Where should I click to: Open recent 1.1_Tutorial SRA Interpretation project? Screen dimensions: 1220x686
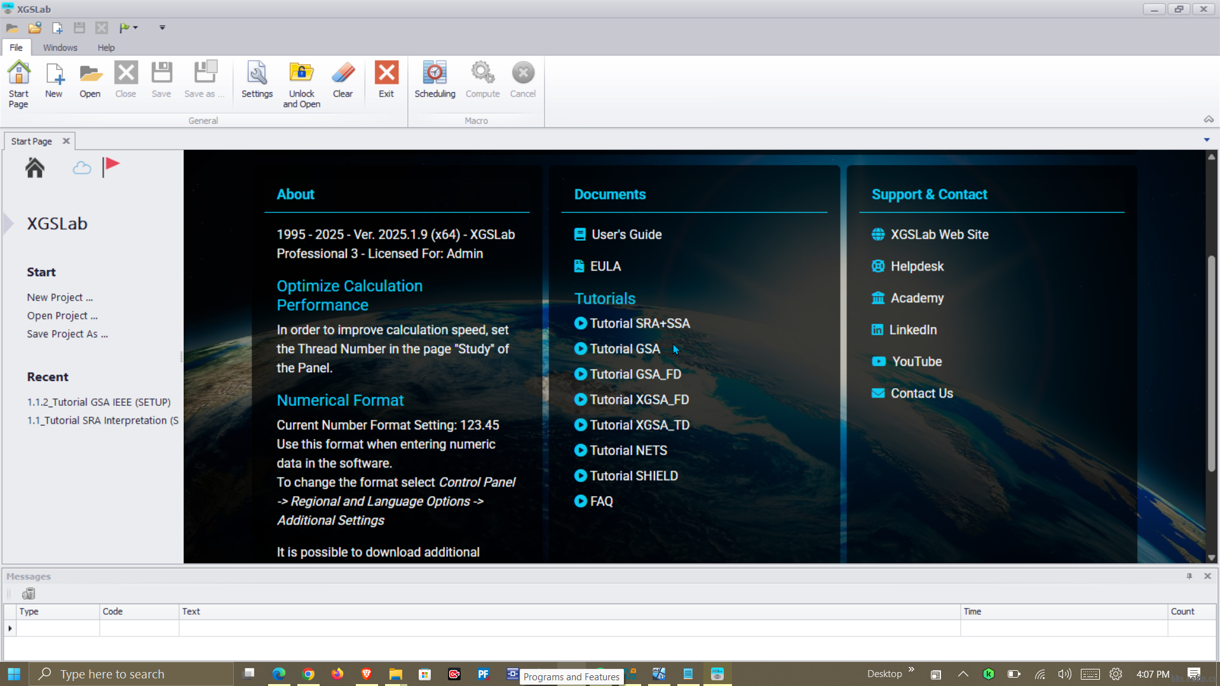103,420
